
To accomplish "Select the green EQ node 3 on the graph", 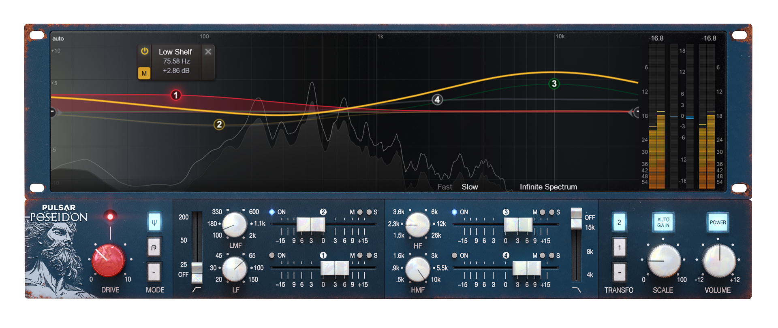I will point(554,84).
